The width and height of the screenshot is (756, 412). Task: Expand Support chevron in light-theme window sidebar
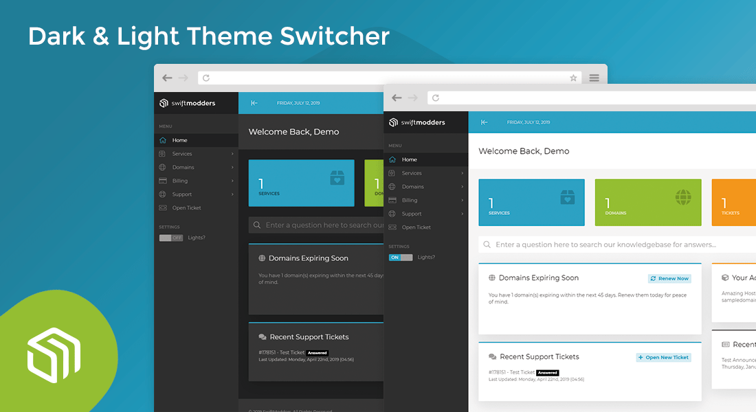coord(462,214)
